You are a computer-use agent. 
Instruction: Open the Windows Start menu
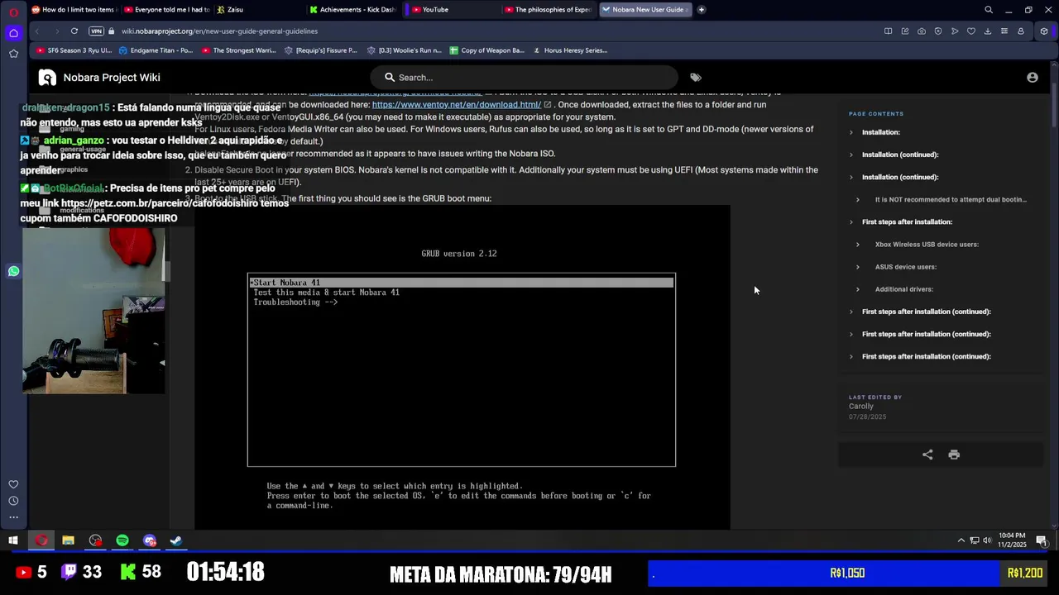13,540
